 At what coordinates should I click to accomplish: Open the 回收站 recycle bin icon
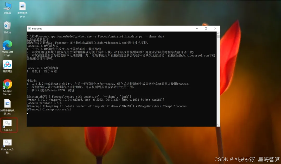(x=7, y=27)
